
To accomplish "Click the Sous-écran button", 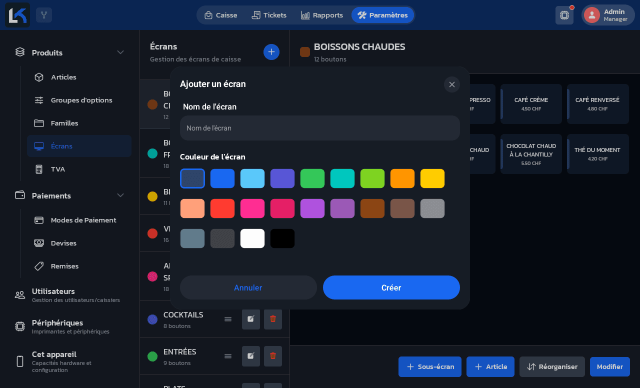I will tap(430, 367).
